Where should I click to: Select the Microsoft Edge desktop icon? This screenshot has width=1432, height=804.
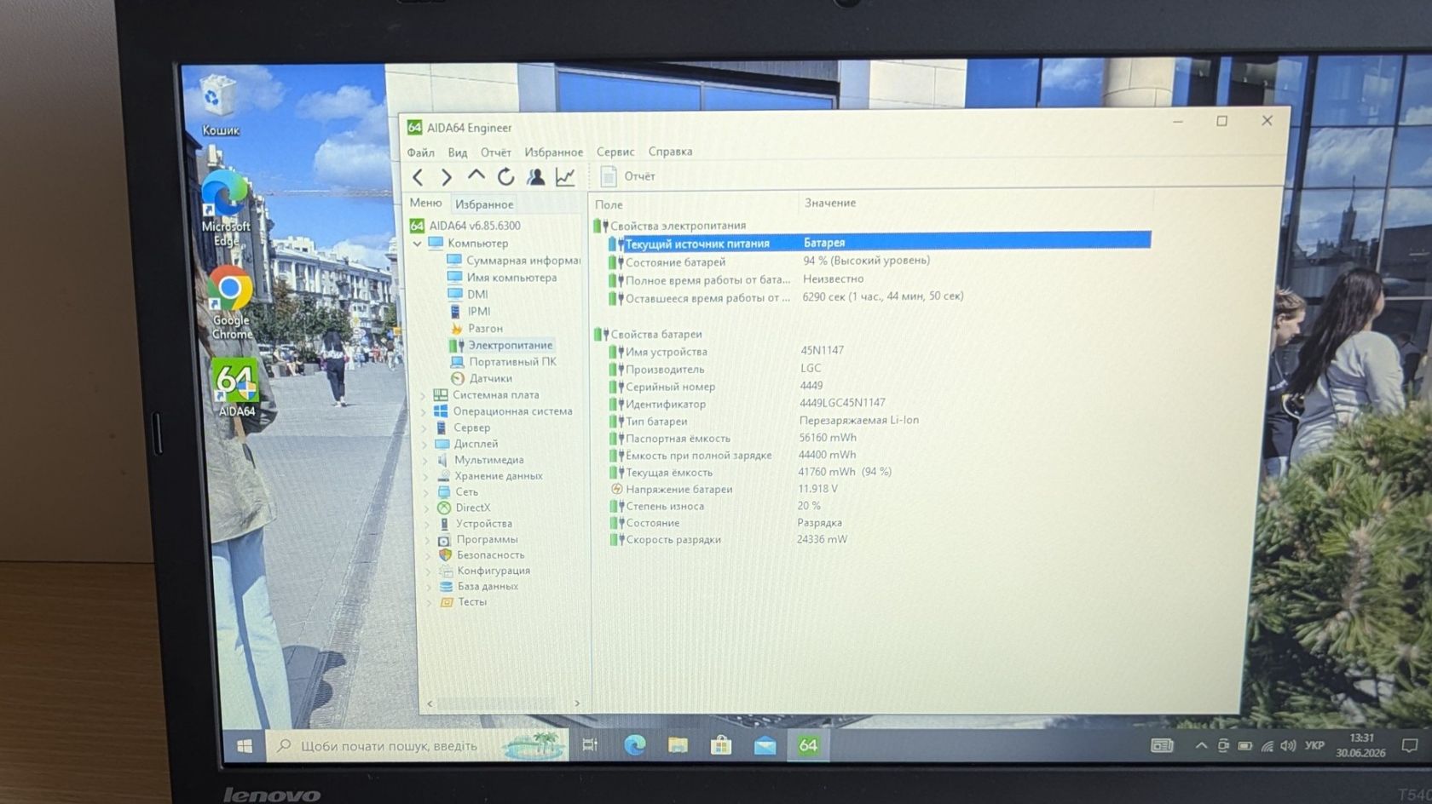(226, 208)
